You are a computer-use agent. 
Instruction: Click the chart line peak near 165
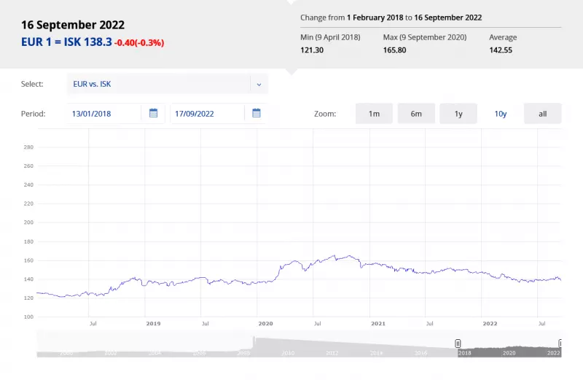(x=334, y=256)
